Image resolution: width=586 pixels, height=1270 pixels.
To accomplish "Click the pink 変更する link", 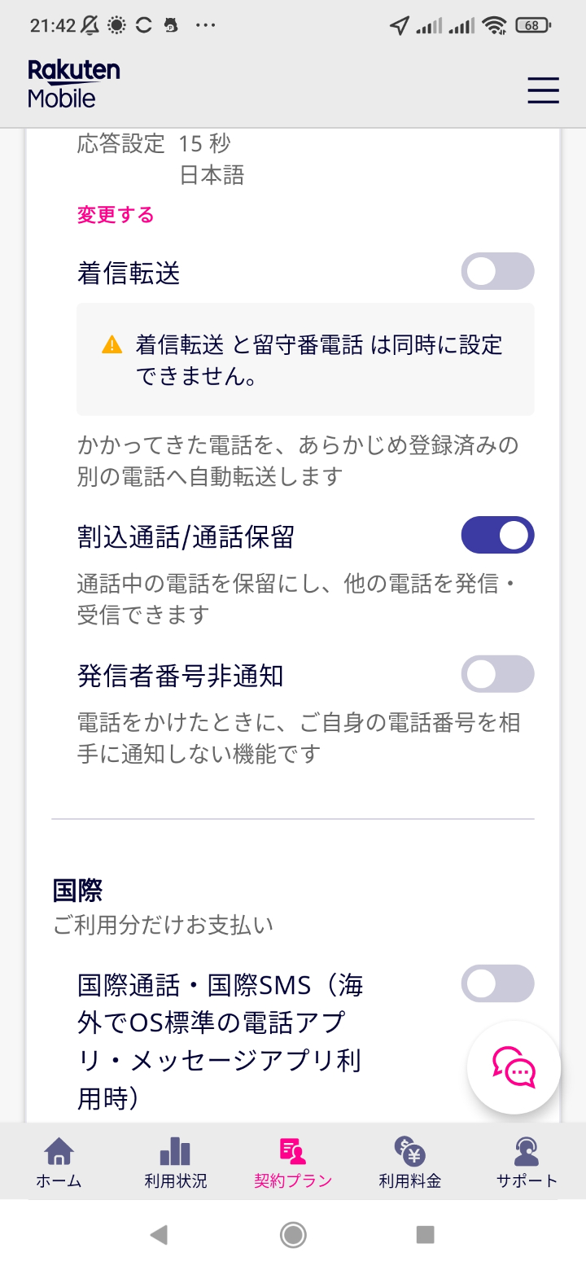I will [116, 215].
